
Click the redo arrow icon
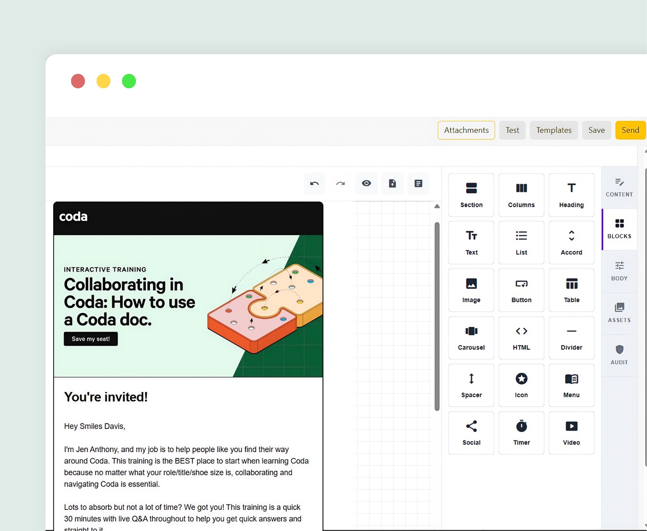pyautogui.click(x=340, y=183)
